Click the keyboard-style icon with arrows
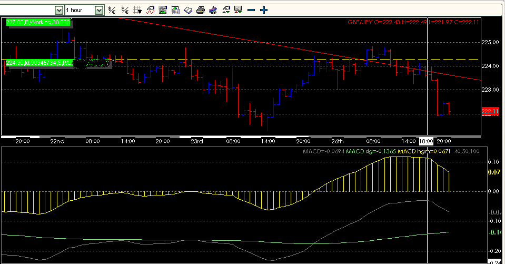 click(x=238, y=11)
